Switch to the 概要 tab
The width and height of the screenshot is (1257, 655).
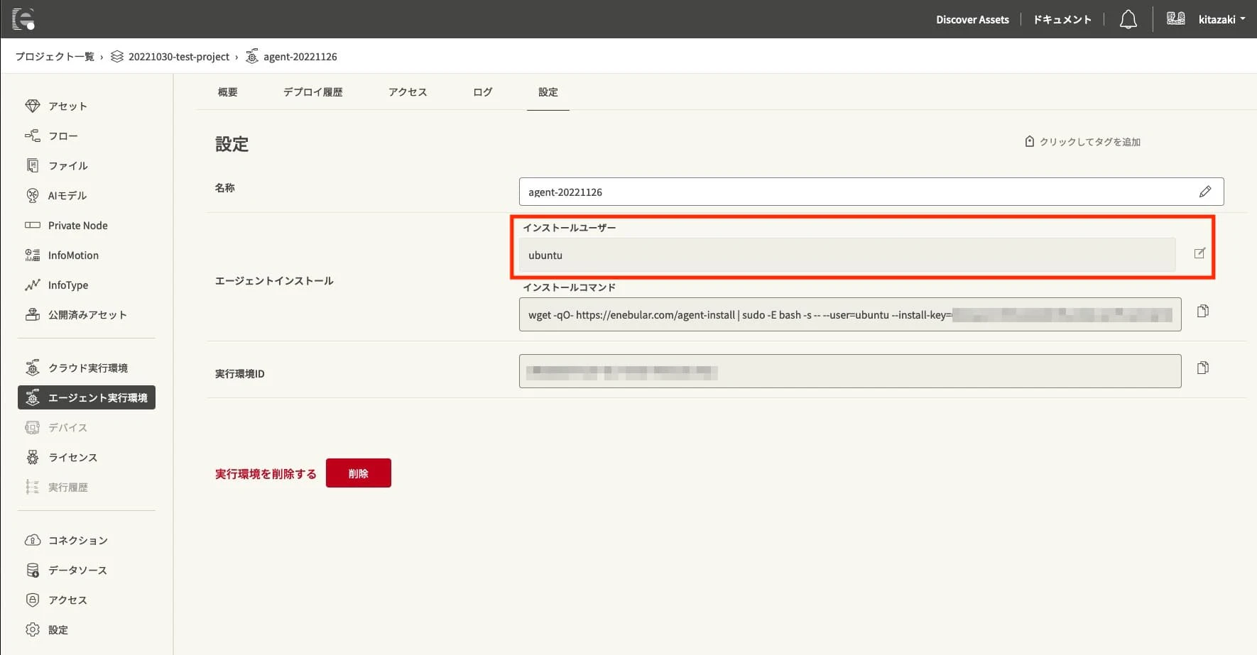pos(228,92)
